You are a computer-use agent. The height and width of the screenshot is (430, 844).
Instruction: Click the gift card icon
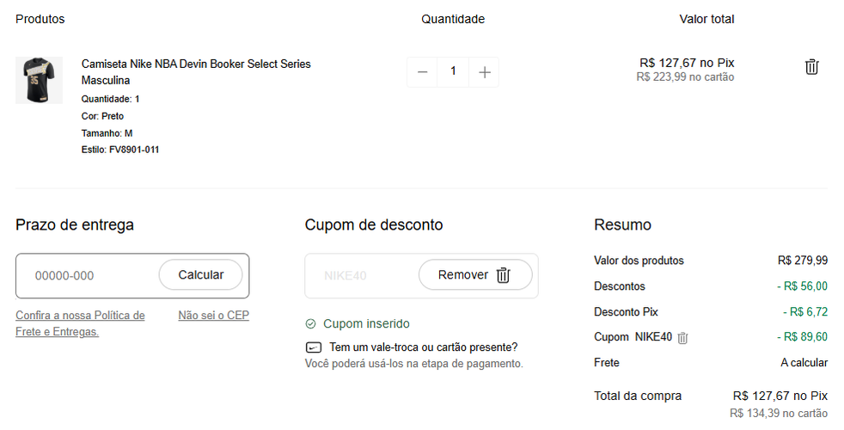[313, 348]
